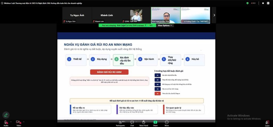Select Khánh Linh's video tile
The width and height of the screenshot is (273, 127).
107,15
